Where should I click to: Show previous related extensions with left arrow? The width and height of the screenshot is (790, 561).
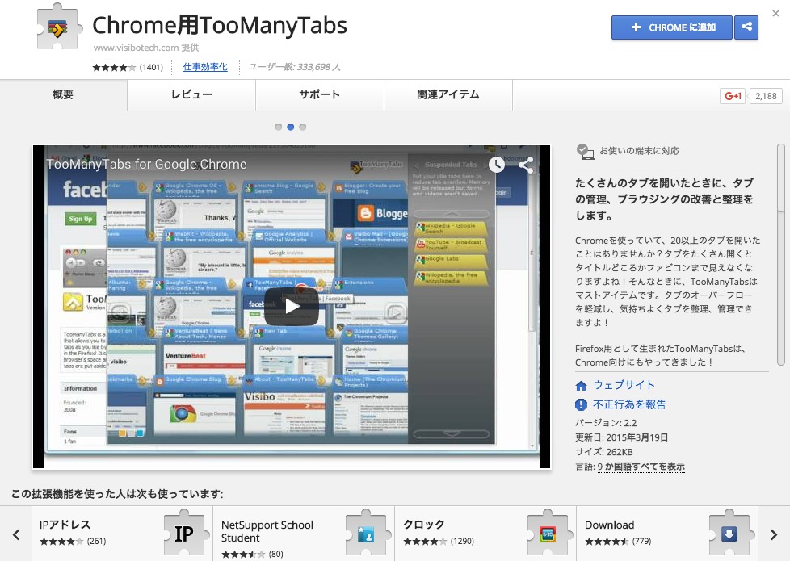[16, 534]
